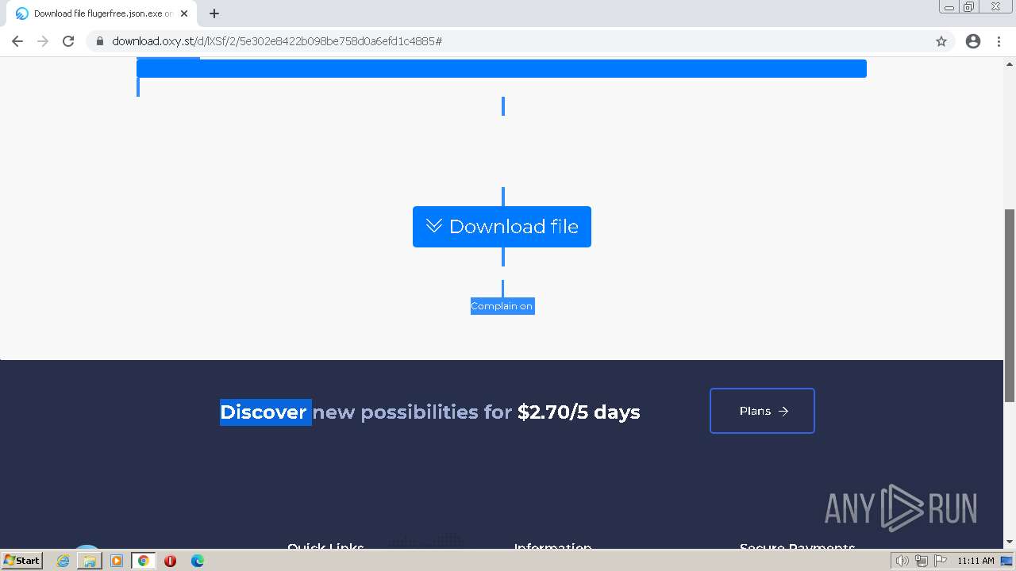Go back to the previous page

17,41
